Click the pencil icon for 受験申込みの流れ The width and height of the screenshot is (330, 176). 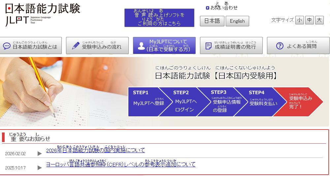76,46
